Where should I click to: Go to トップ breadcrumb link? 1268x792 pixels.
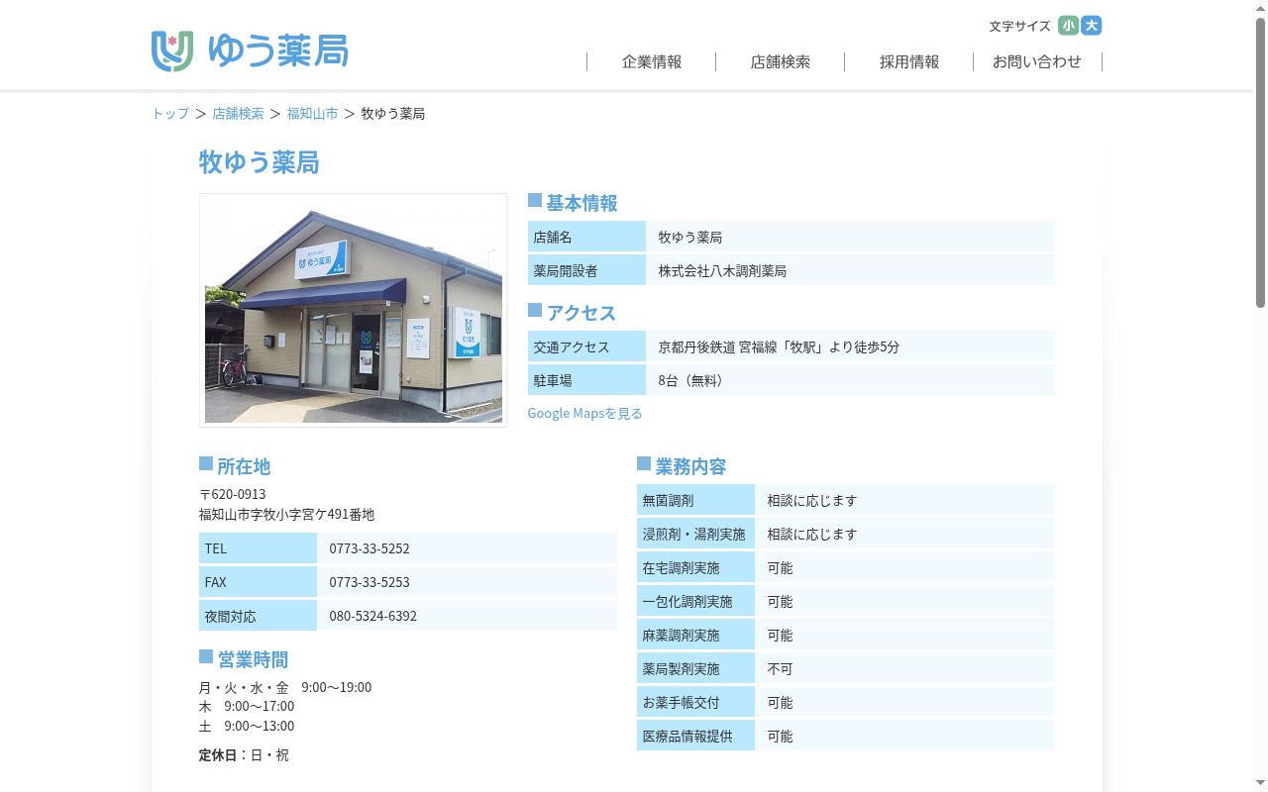tap(170, 114)
